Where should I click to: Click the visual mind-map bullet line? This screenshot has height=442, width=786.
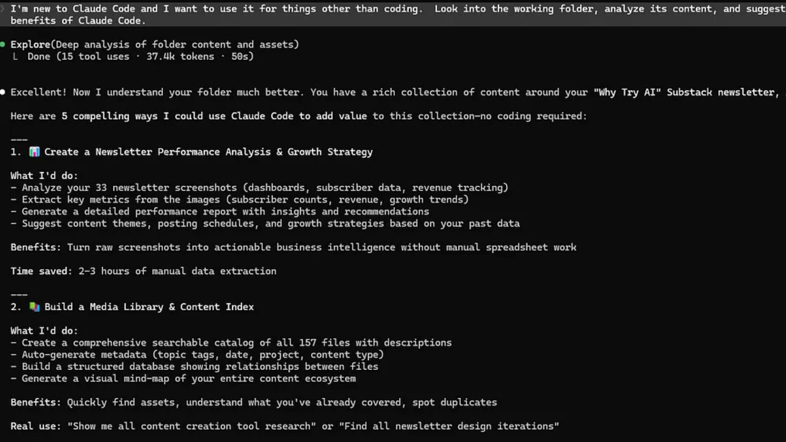pos(183,379)
